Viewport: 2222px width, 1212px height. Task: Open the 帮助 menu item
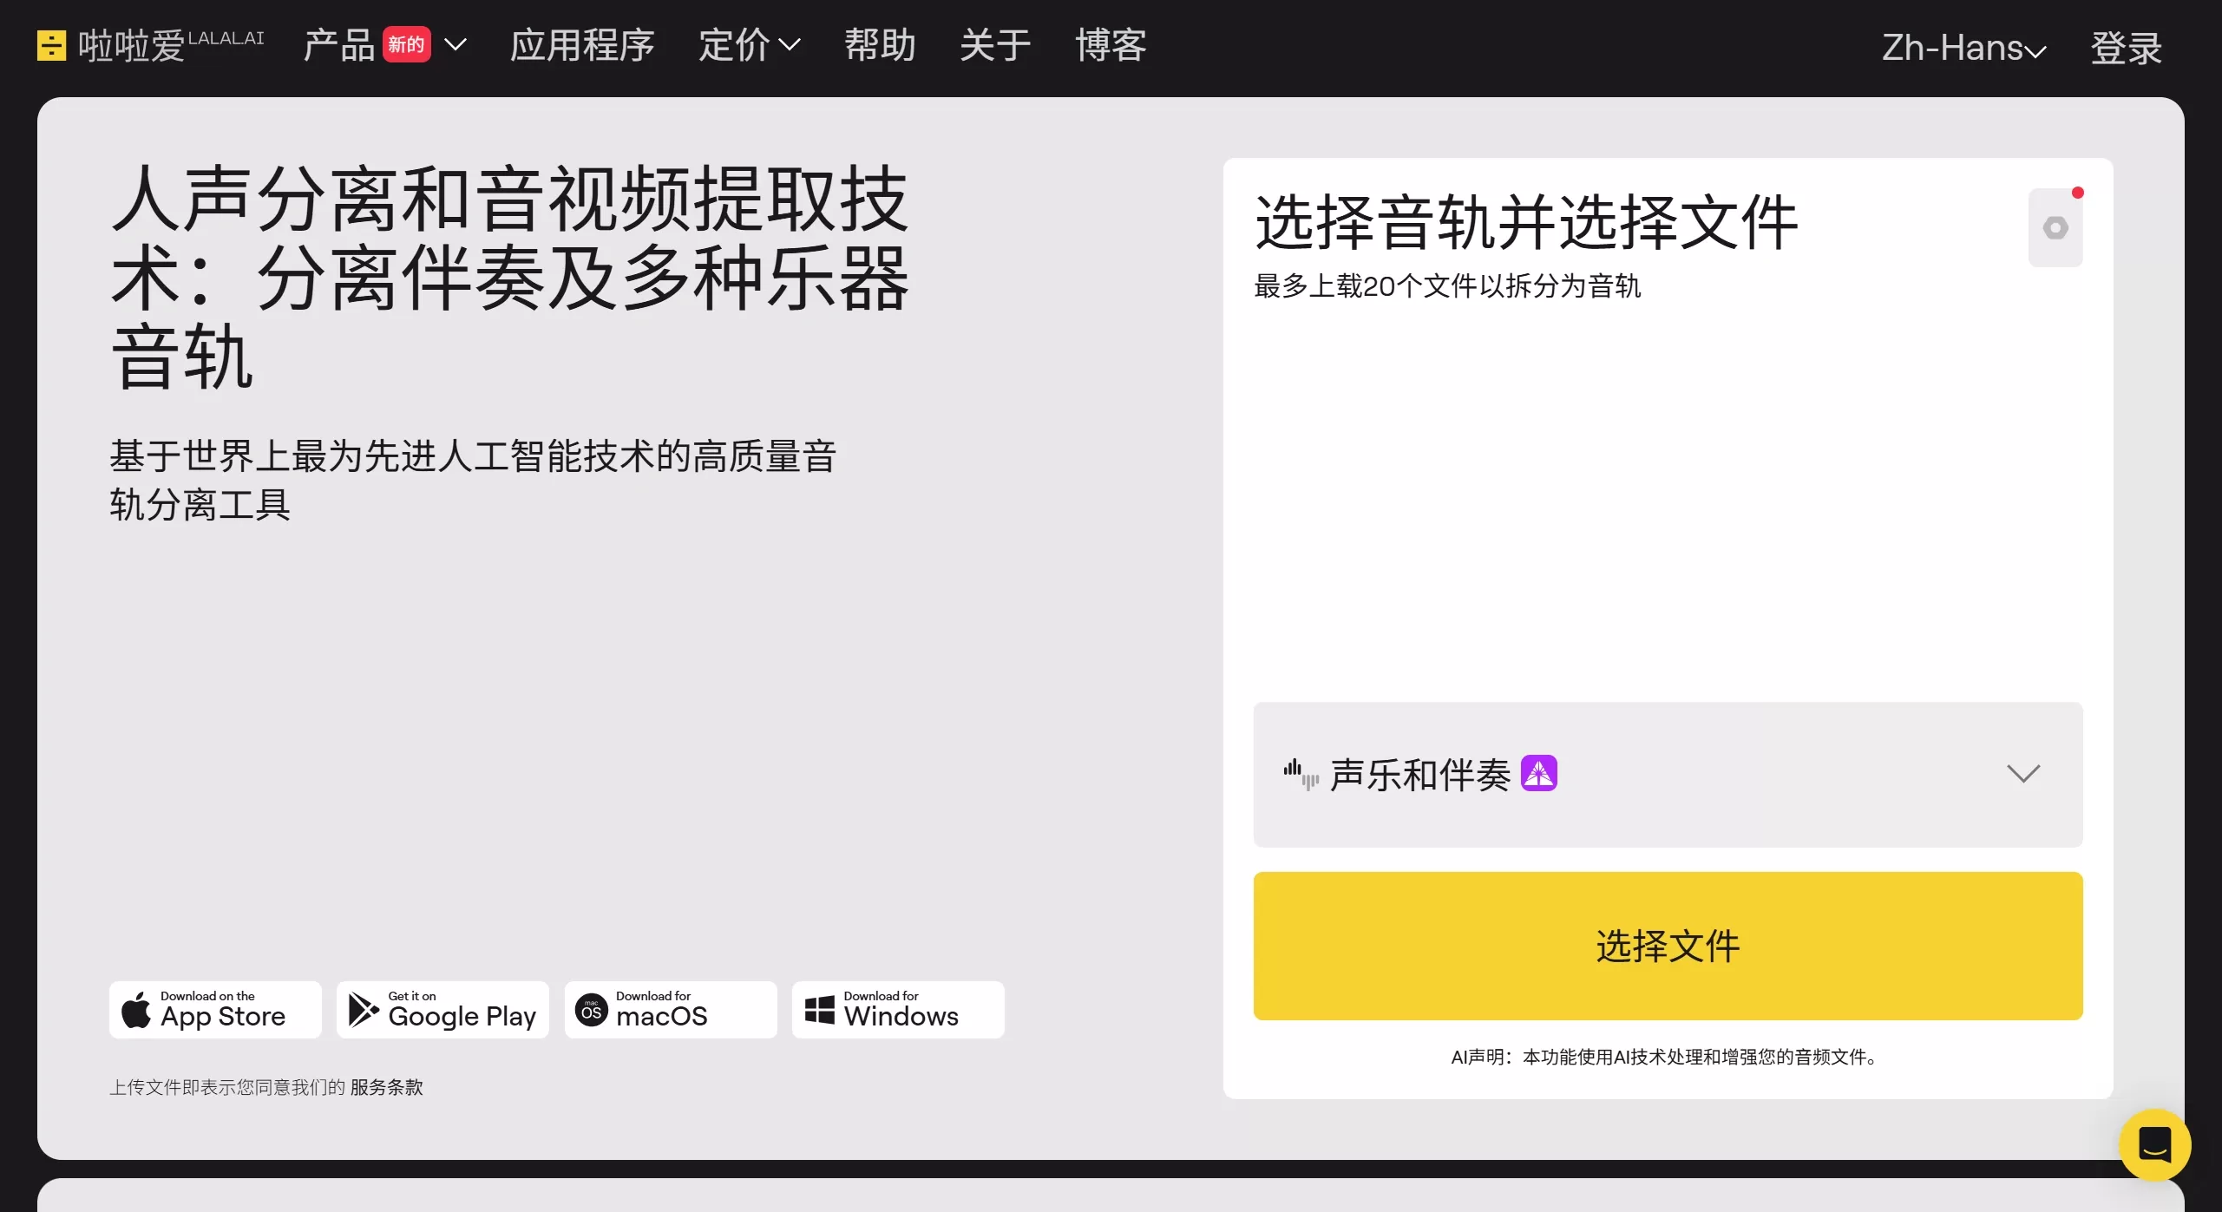point(879,44)
